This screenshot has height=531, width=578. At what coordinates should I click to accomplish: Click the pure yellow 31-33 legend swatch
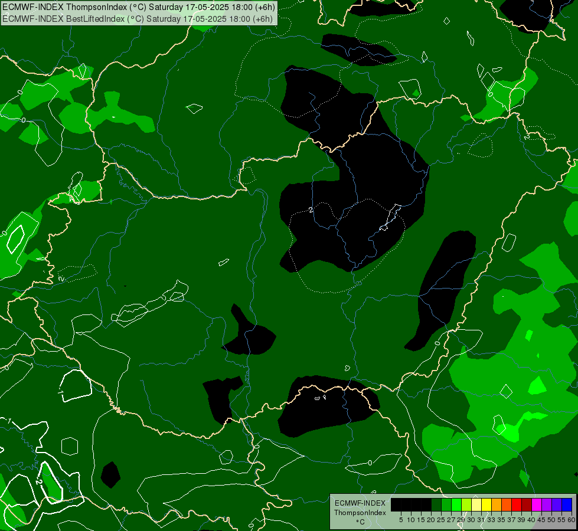[486, 504]
